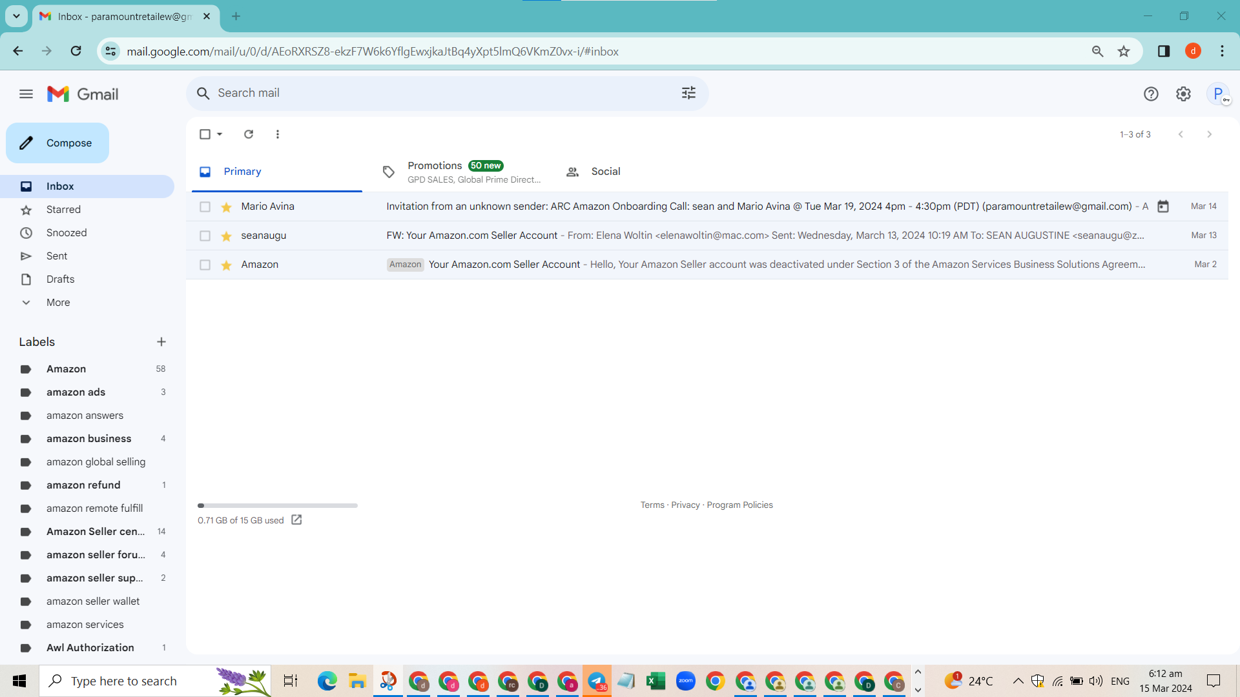1240x697 pixels.
Task: Open the select dropdown arrow beside the checkbox
Action: click(x=220, y=134)
